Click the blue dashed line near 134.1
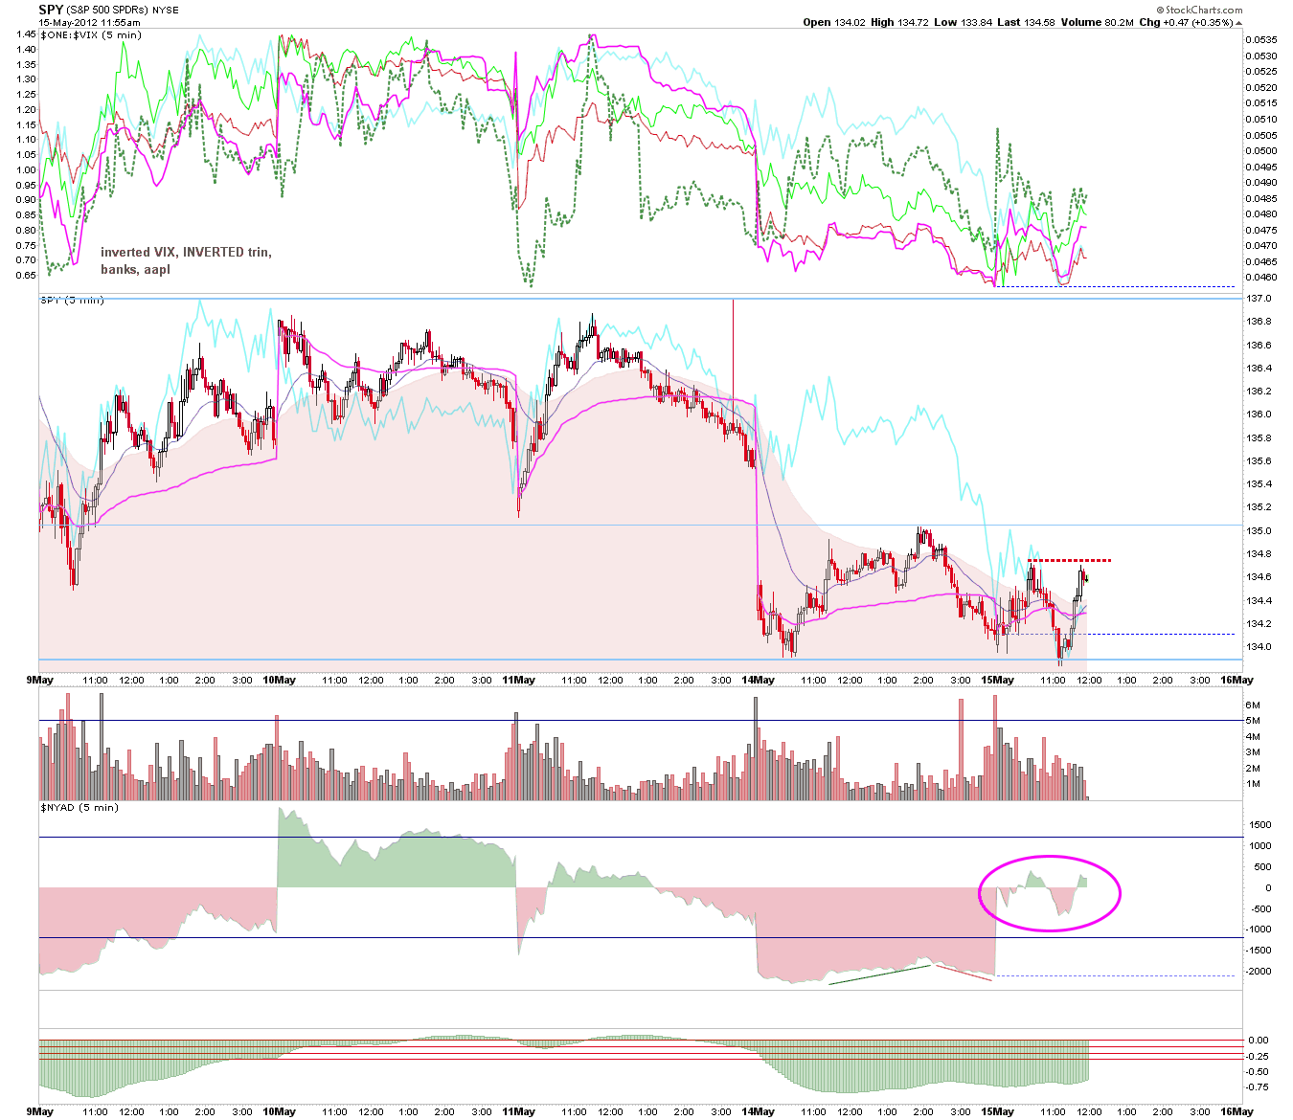 click(1125, 634)
